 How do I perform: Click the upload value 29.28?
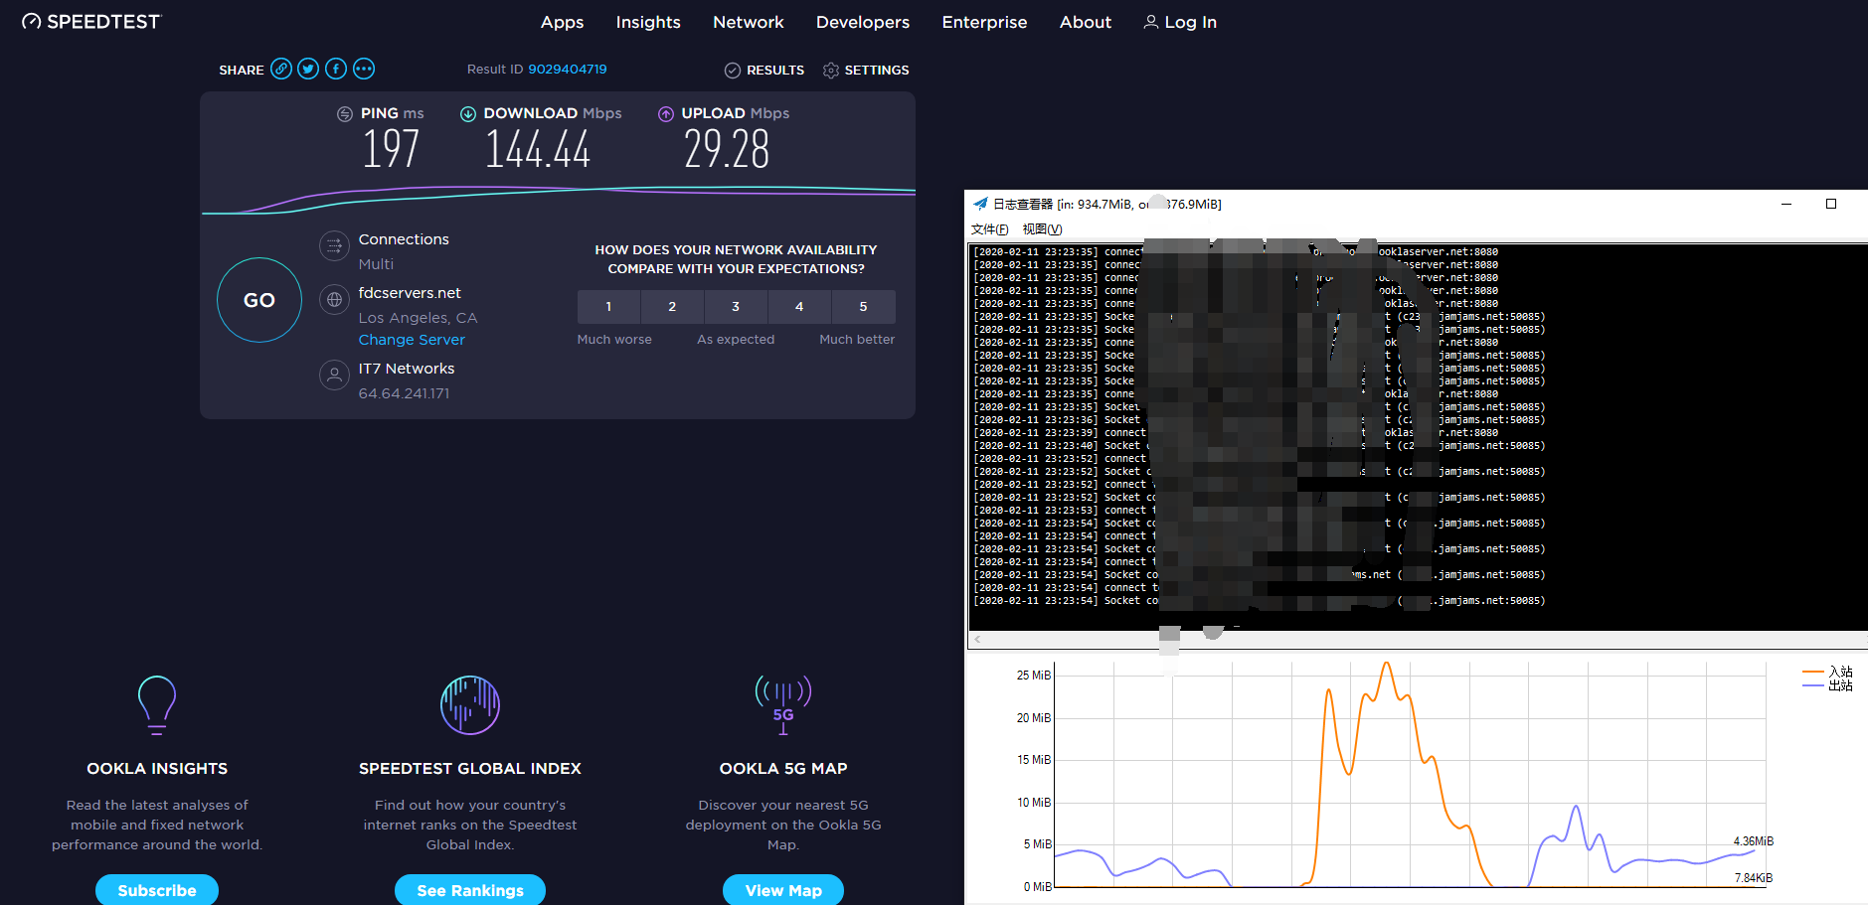click(727, 150)
